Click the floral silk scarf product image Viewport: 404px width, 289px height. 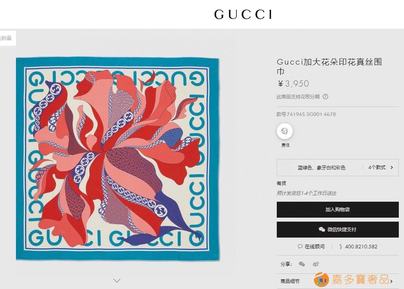(118, 159)
